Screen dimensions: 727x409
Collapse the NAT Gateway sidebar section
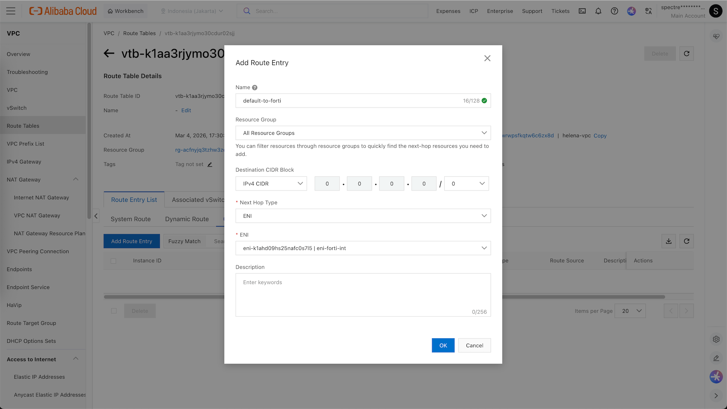point(76,180)
